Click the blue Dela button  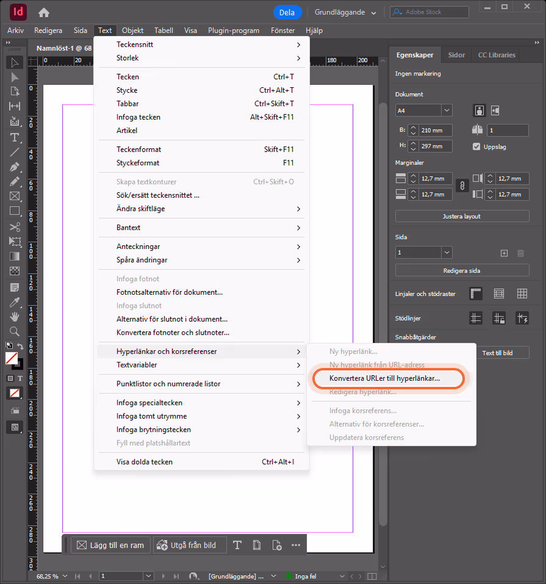point(287,12)
